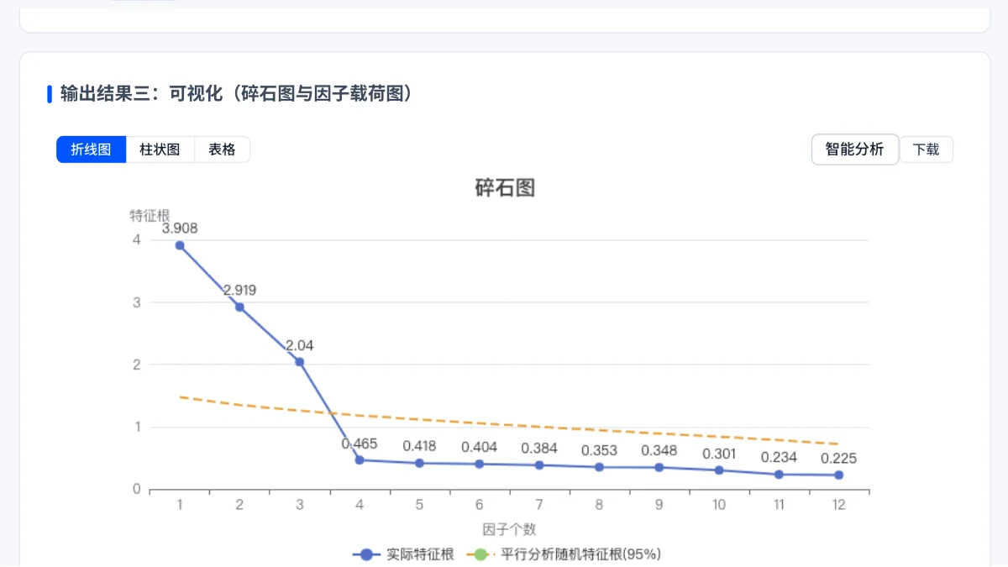This screenshot has height=567, width=1008.
Task: Click x-axis tick label 4
Action: [360, 505]
